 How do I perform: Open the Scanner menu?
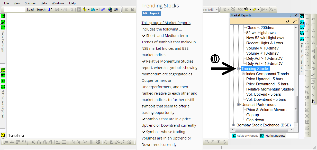coord(30,3)
